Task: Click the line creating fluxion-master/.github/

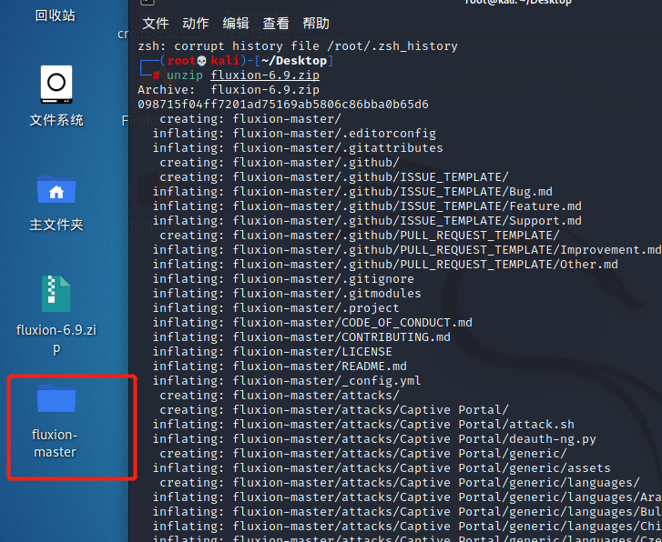Action: [280, 163]
